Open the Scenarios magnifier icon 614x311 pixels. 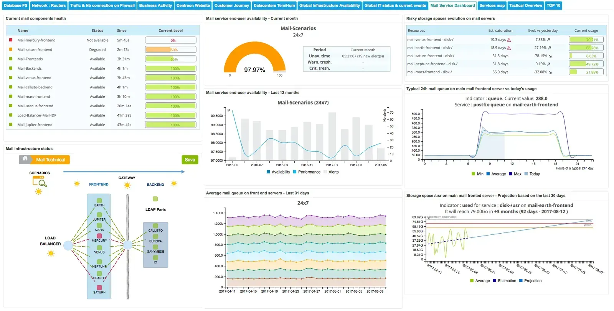point(40,181)
